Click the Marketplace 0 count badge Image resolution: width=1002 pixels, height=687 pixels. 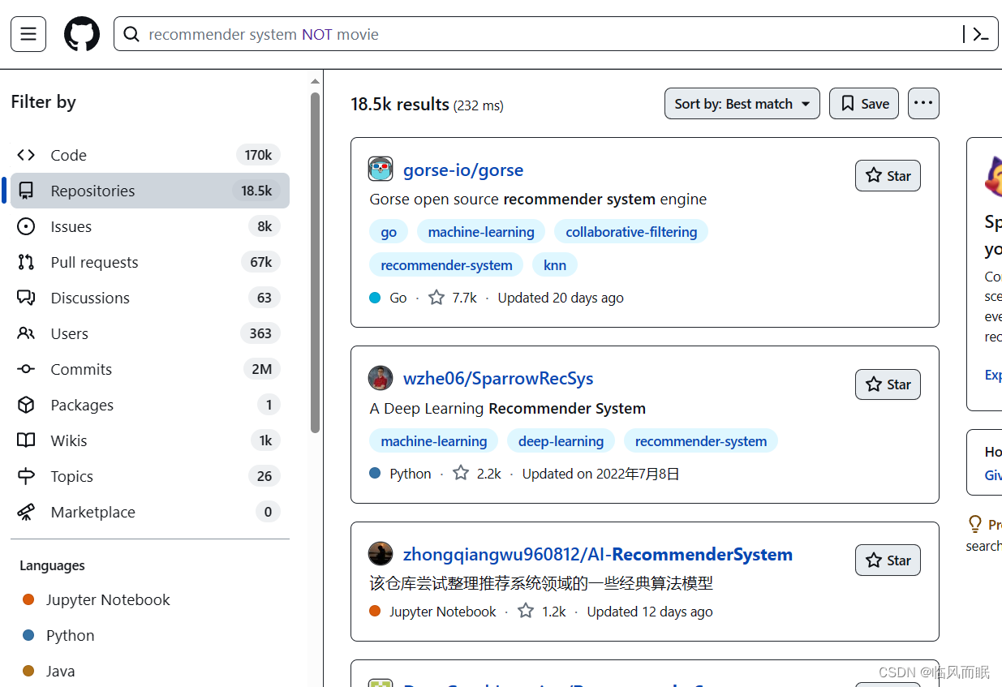pos(268,512)
